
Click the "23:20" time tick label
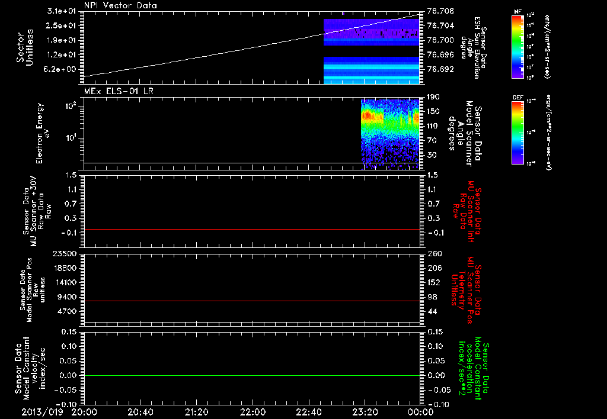365,412
